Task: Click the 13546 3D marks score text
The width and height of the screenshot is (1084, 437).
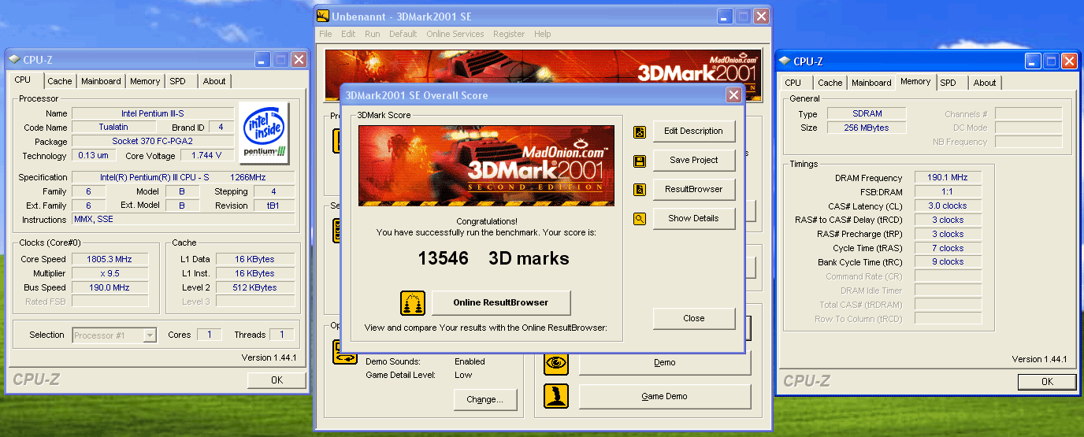Action: click(x=493, y=259)
